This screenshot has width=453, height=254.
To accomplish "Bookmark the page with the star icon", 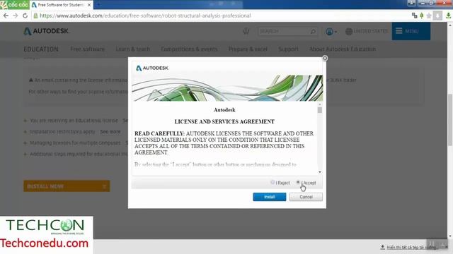I will [429, 16].
